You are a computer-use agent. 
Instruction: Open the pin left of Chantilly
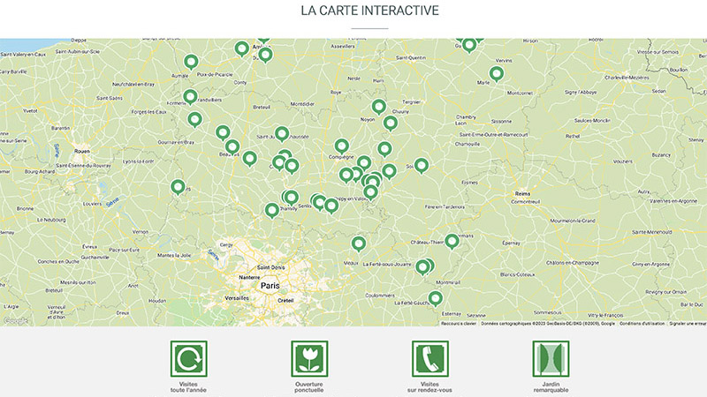pos(271,210)
